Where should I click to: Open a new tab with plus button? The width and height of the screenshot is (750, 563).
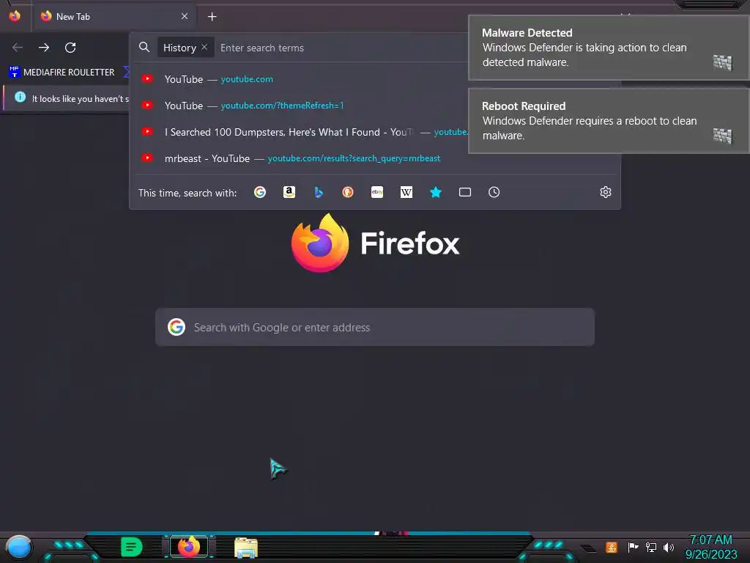click(212, 17)
